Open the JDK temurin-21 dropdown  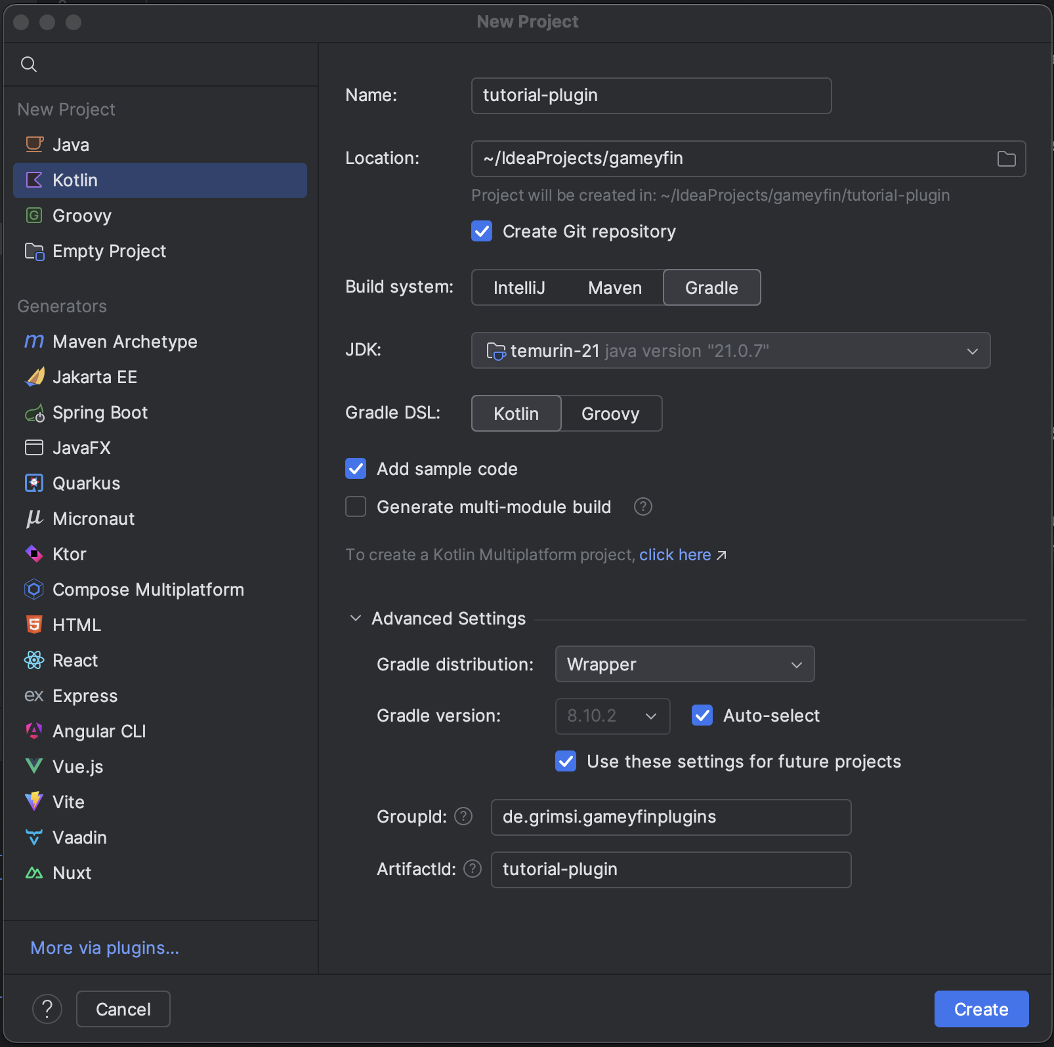(730, 350)
